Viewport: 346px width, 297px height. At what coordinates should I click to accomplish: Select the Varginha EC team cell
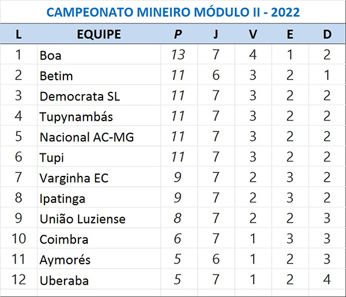tap(74, 178)
